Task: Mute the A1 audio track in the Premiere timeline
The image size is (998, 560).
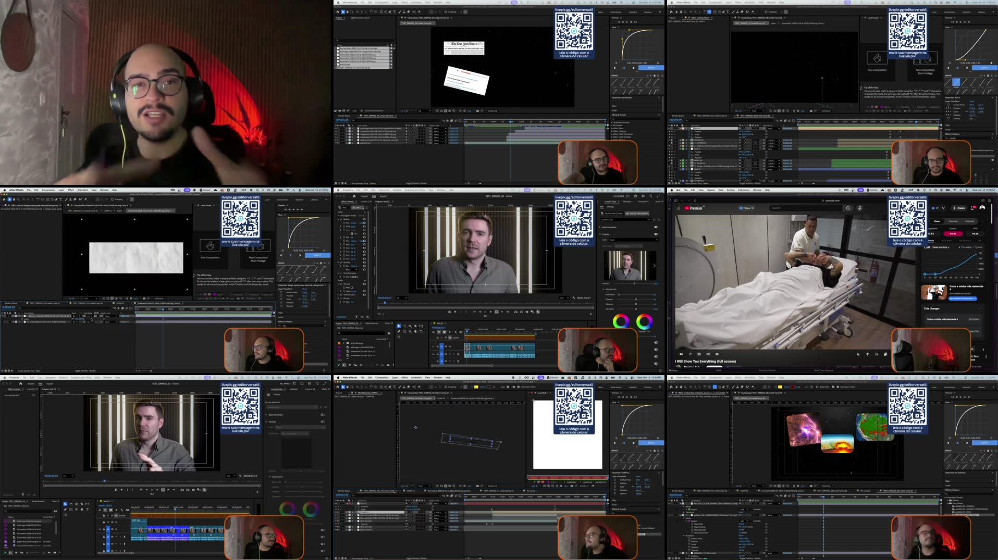Action: pos(446,355)
